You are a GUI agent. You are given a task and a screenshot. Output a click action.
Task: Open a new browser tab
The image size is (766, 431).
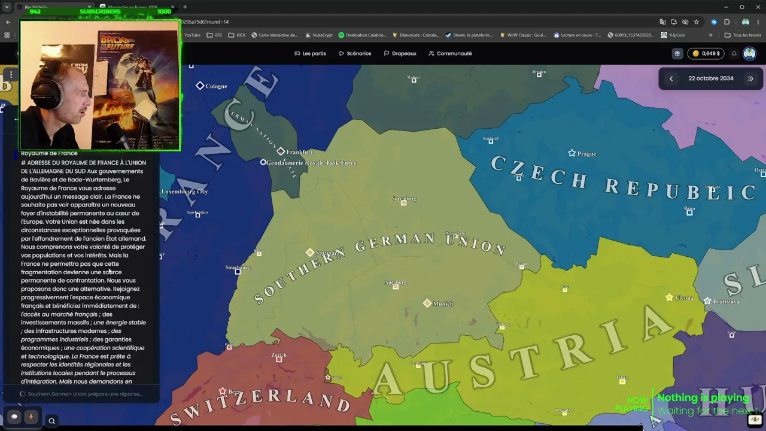[x=185, y=7]
